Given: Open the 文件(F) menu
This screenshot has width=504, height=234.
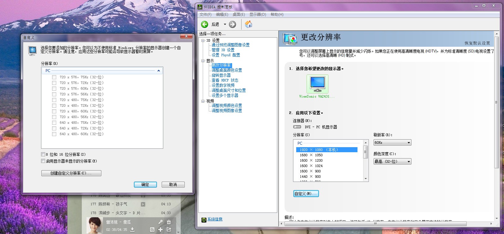Looking at the screenshot, I should coord(205,15).
